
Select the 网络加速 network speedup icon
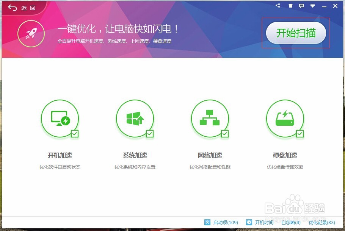(x=210, y=119)
